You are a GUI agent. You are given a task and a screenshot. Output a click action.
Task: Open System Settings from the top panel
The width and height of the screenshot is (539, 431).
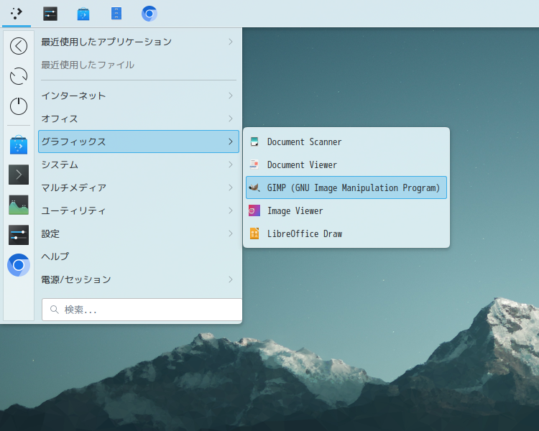(50, 14)
